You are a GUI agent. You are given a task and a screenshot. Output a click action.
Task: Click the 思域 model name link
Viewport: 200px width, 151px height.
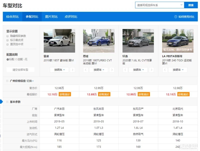click(85, 56)
